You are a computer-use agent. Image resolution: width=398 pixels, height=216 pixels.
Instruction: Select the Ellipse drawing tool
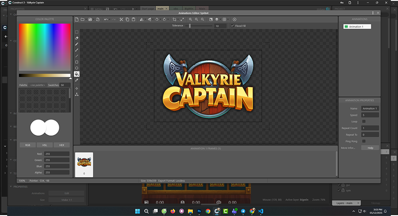pyautogui.click(x=77, y=68)
